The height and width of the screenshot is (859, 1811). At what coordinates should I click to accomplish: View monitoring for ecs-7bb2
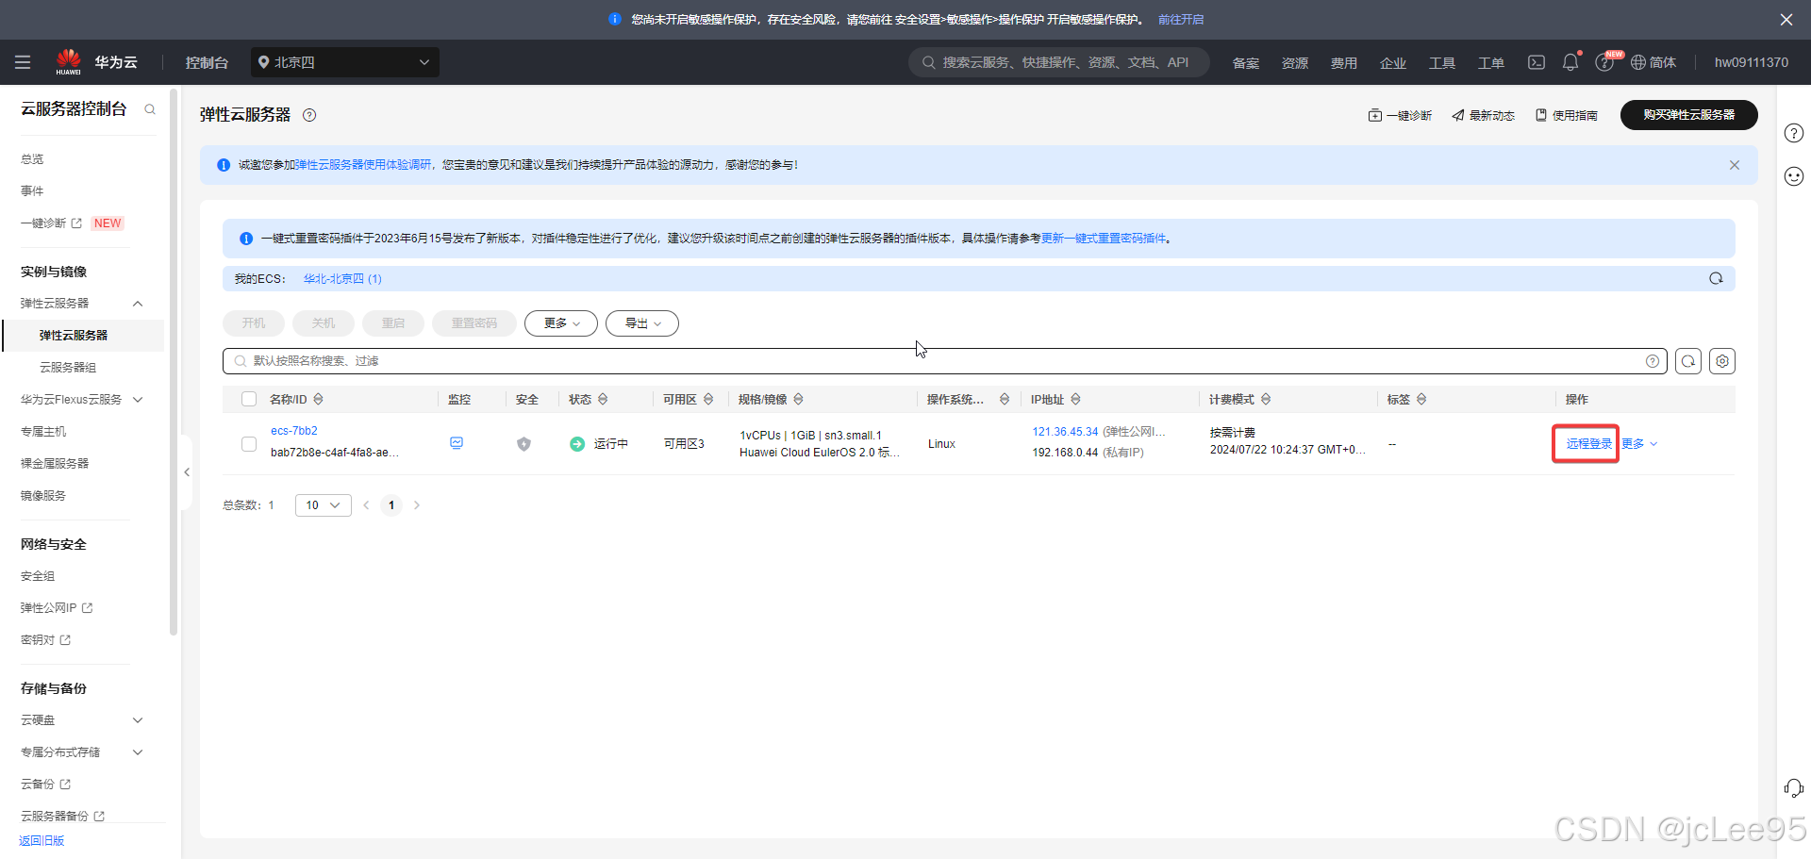click(x=457, y=443)
